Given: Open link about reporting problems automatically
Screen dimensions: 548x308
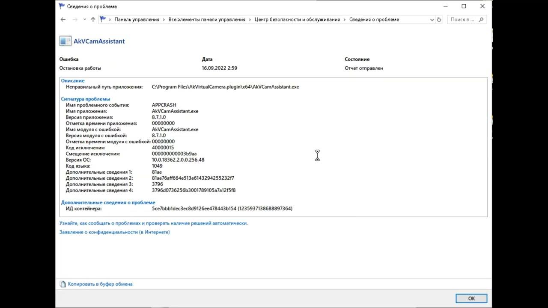Looking at the screenshot, I should point(154,223).
